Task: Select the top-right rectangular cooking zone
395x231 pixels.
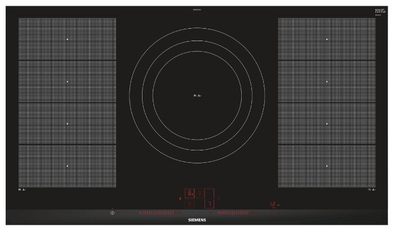Action: (327, 39)
